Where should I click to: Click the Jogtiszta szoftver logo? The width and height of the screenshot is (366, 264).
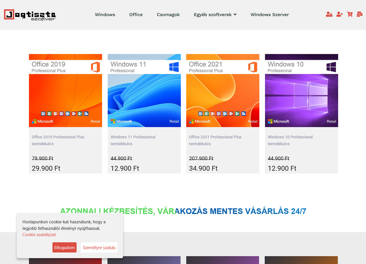30,15
